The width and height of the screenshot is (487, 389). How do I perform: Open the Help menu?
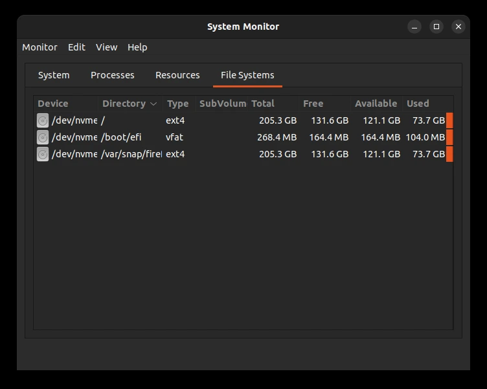click(137, 47)
